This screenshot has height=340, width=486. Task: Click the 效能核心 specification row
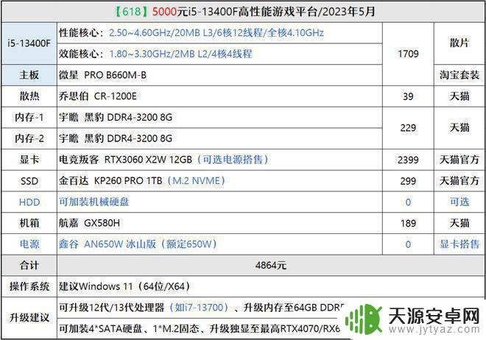point(219,54)
